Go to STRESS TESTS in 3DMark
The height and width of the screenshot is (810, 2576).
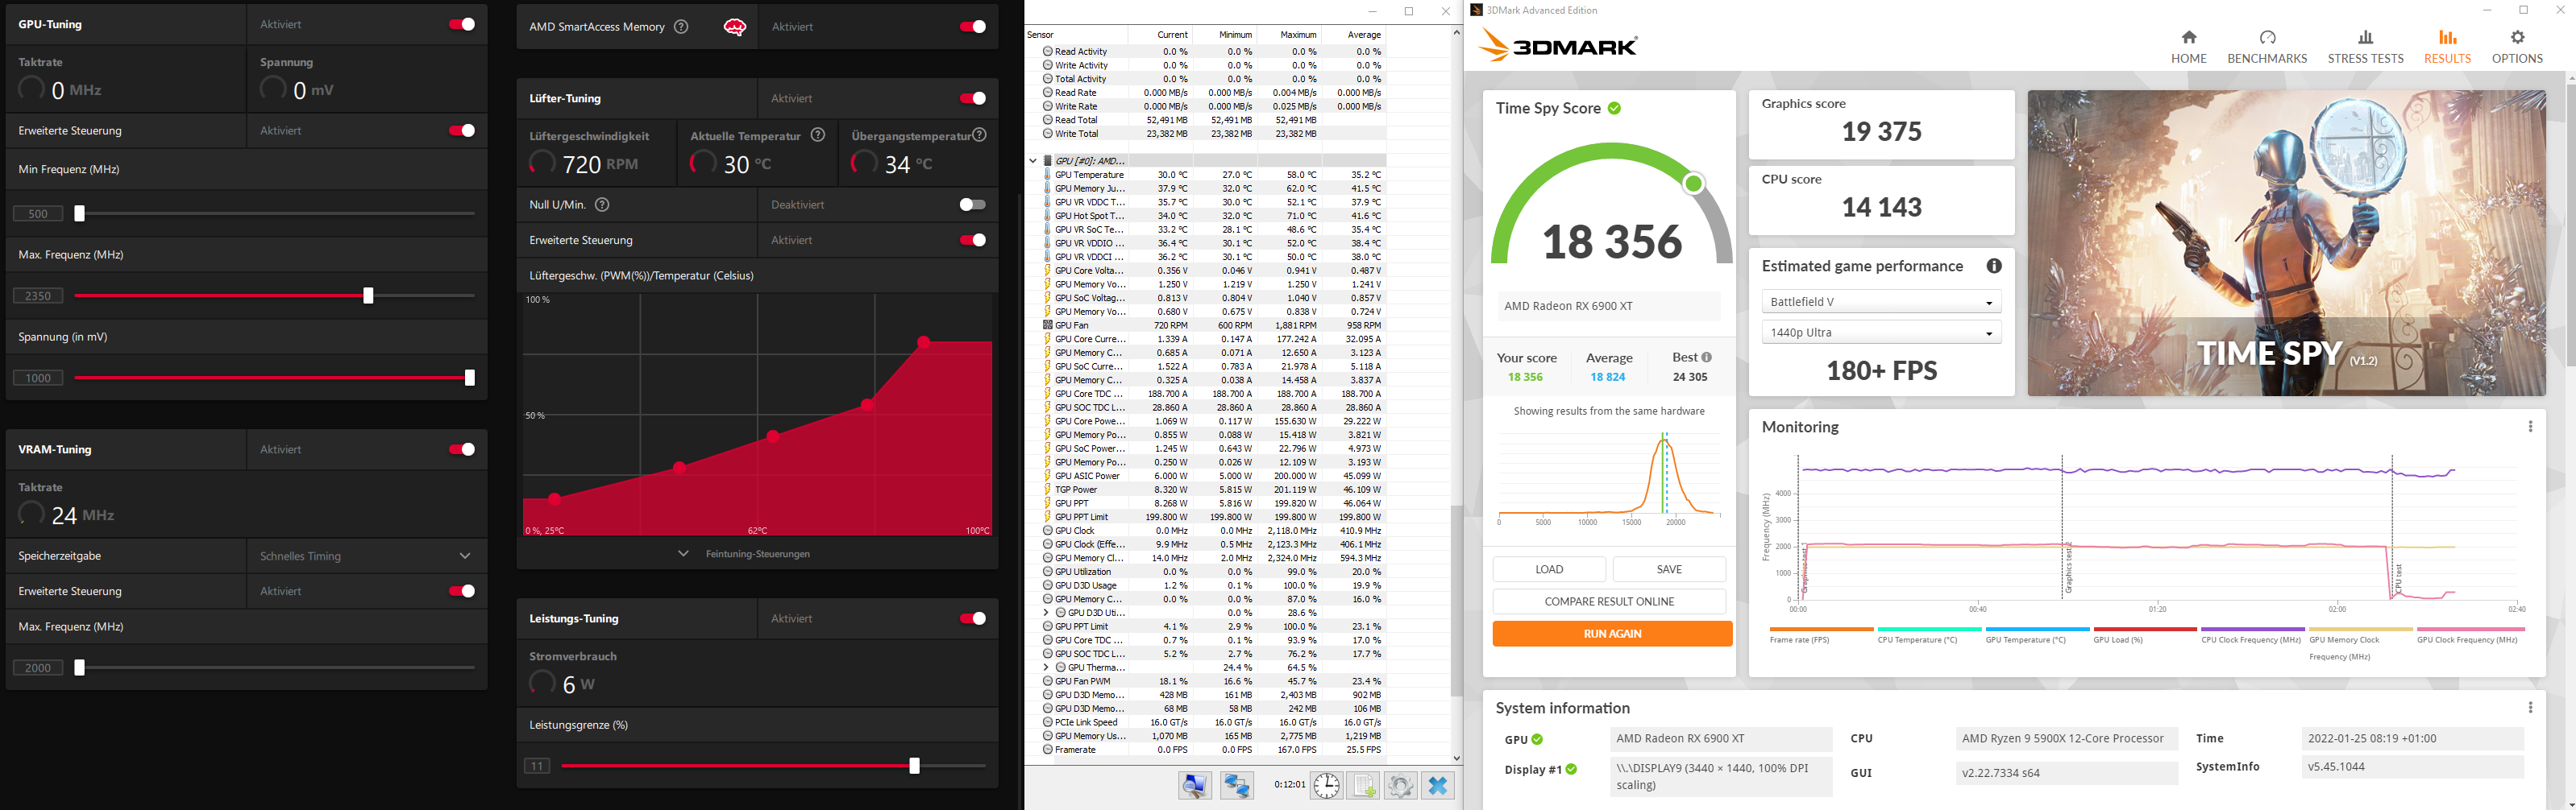pos(2365,47)
